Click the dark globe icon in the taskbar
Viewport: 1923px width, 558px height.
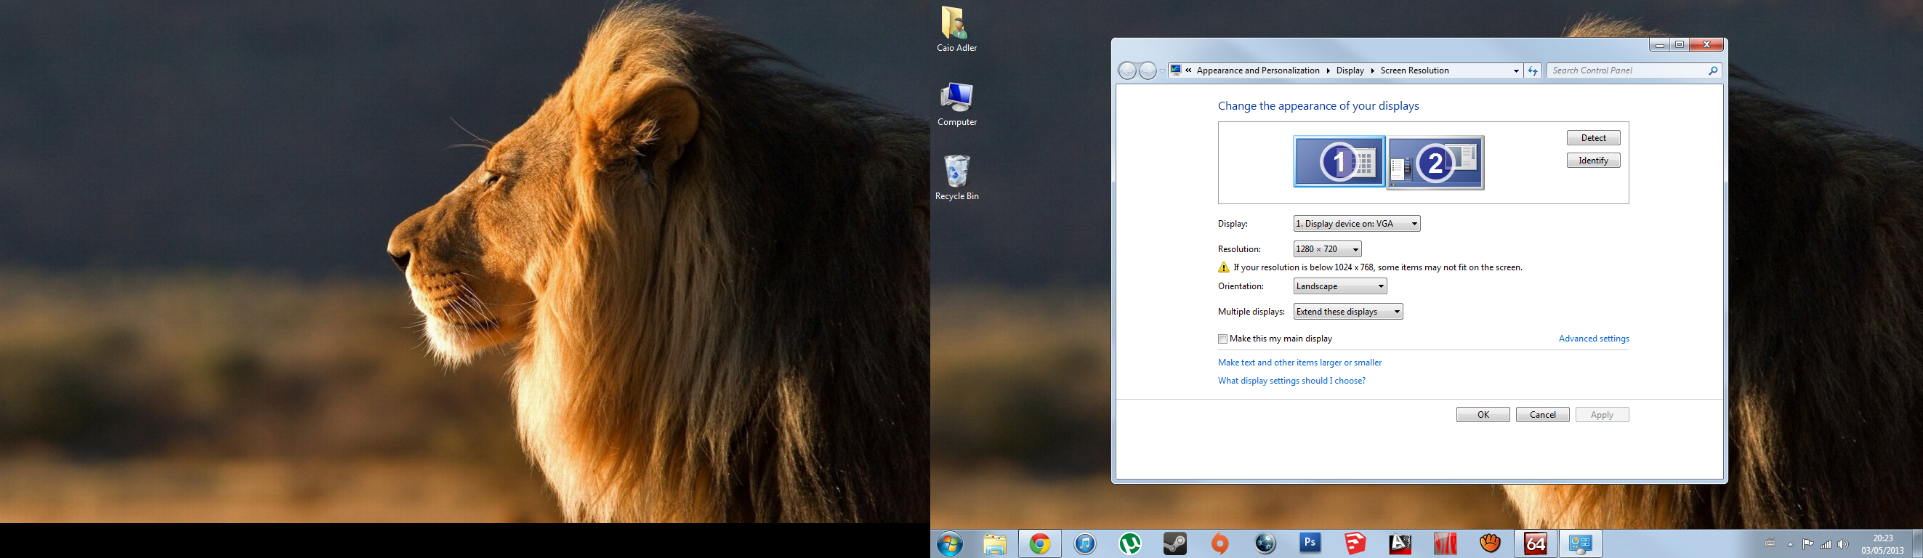click(x=1265, y=543)
